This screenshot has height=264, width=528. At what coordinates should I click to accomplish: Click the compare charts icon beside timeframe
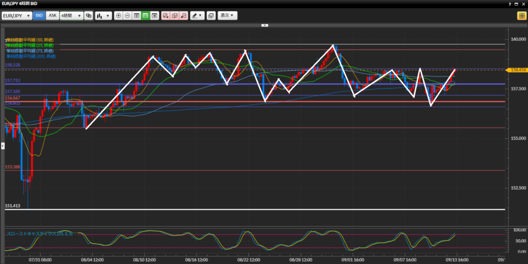tap(89, 15)
